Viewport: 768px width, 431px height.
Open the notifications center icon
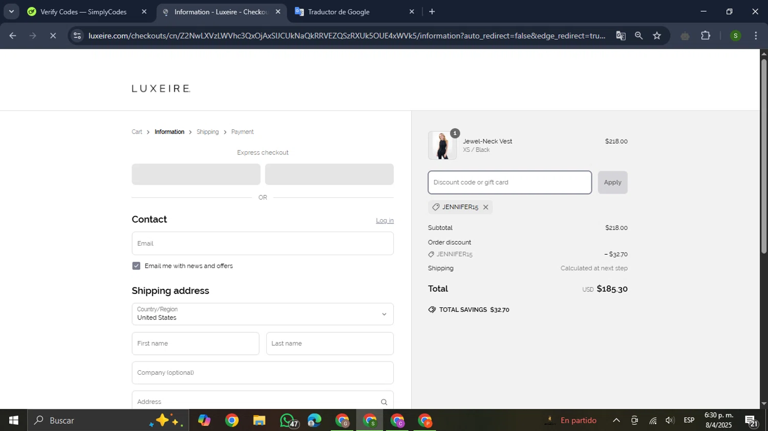(752, 421)
